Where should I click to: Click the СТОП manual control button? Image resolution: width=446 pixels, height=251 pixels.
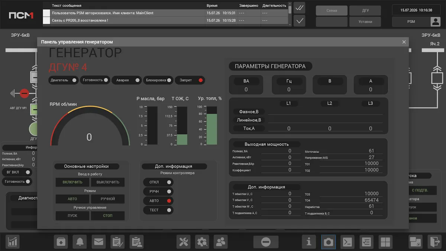(108, 216)
